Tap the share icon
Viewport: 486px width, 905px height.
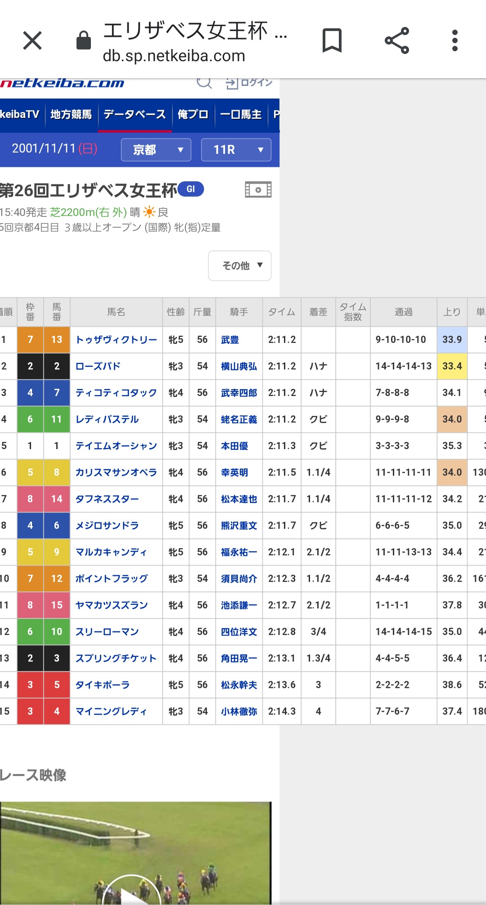397,41
